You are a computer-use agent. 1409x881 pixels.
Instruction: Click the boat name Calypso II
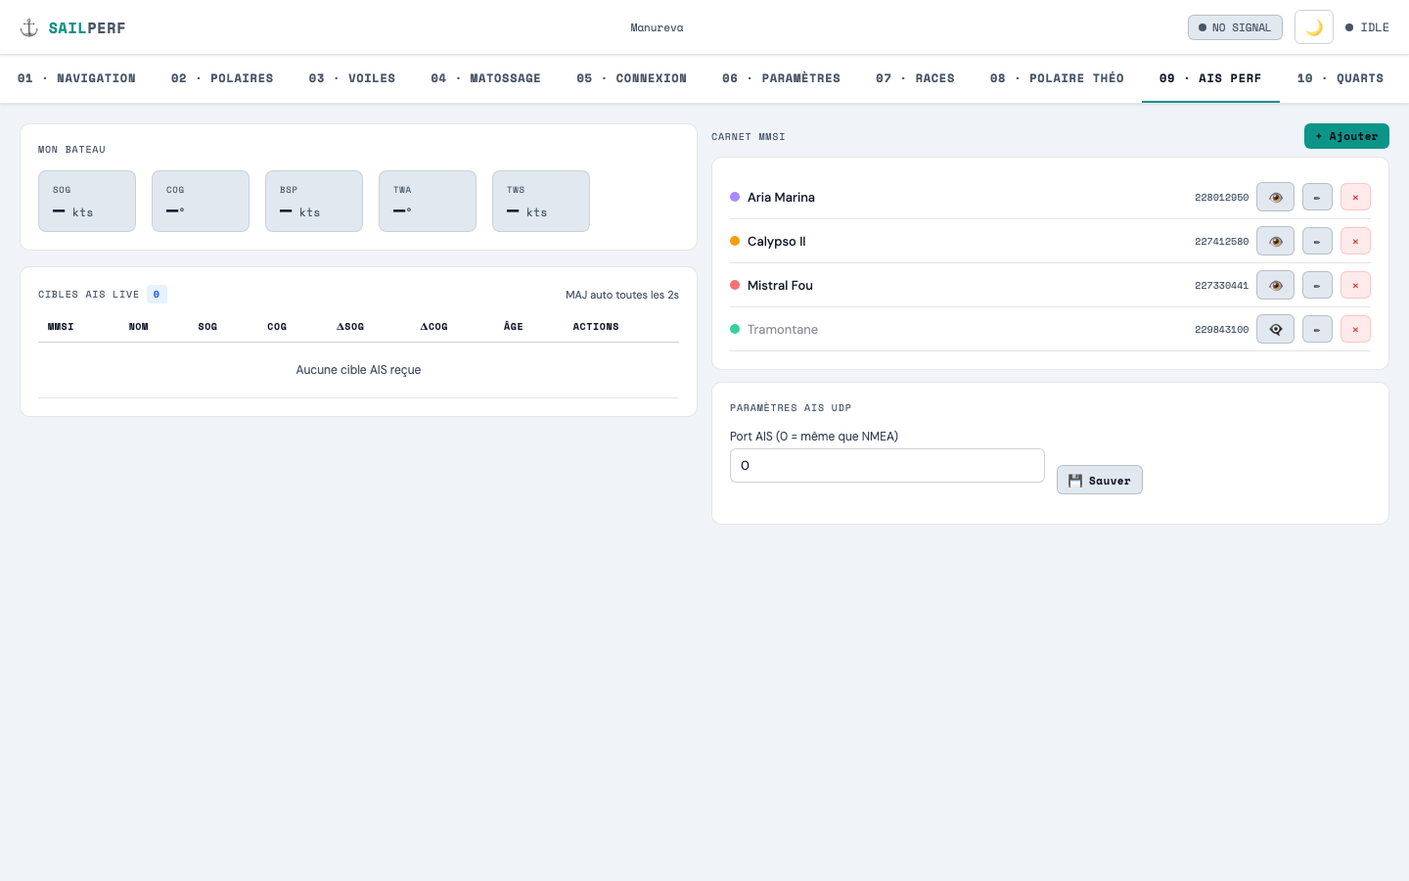[777, 241]
